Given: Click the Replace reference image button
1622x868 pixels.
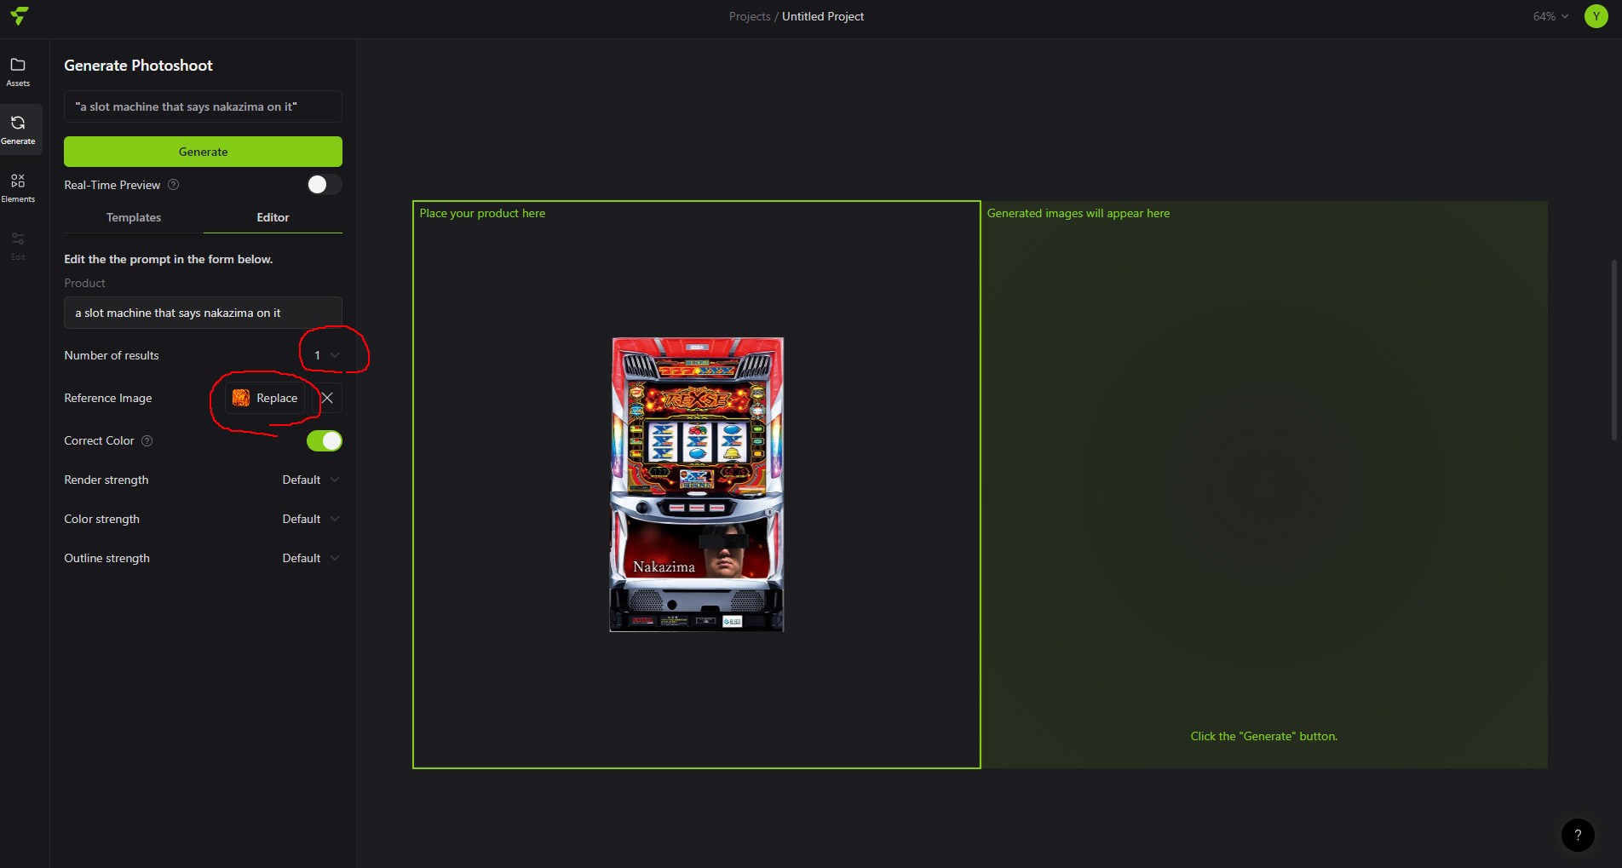Looking at the screenshot, I should (266, 398).
